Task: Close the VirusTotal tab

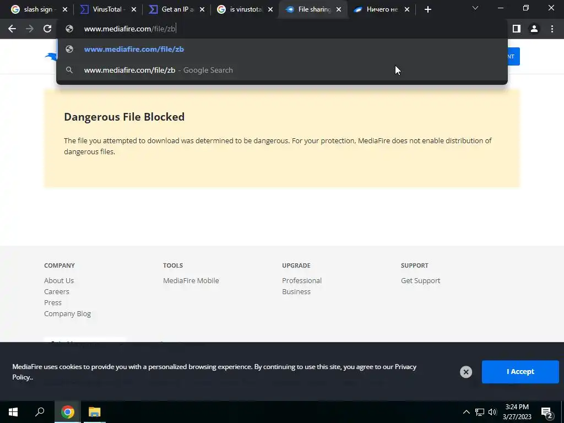Action: (x=134, y=10)
